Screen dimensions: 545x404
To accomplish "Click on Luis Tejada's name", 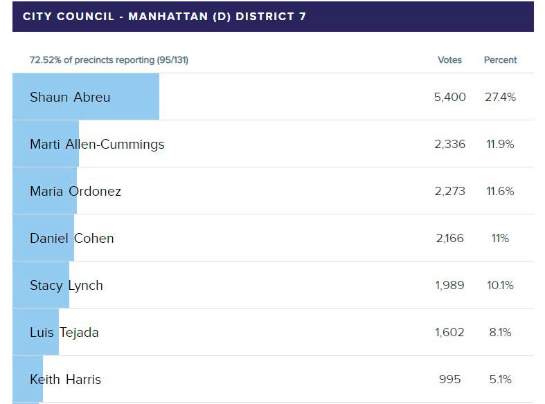I will click(x=64, y=333).
